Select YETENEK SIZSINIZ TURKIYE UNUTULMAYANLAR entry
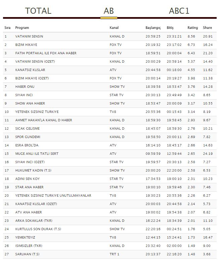Viewport: 220px width, 260px height. (x=53, y=195)
